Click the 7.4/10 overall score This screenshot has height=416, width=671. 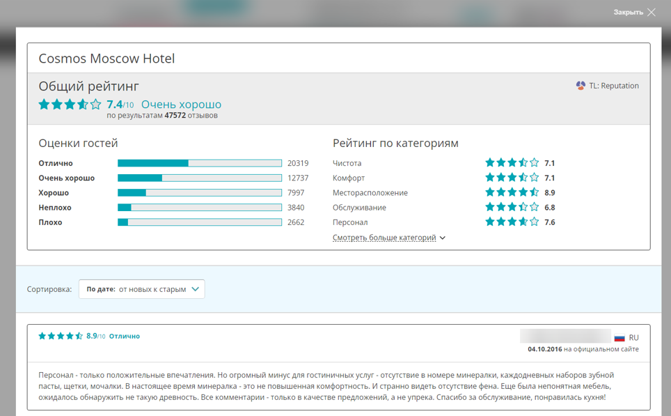(120, 105)
